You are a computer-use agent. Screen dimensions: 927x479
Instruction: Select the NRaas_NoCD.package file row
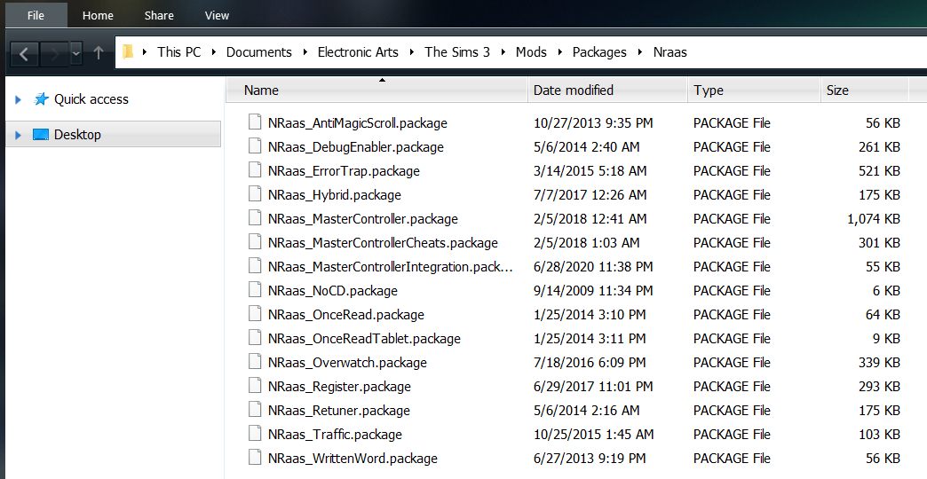[x=574, y=291]
